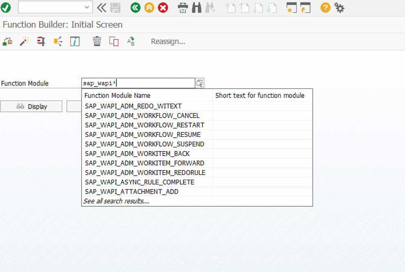Click the Copy function module icon
The image size is (405, 272).
[114, 41]
